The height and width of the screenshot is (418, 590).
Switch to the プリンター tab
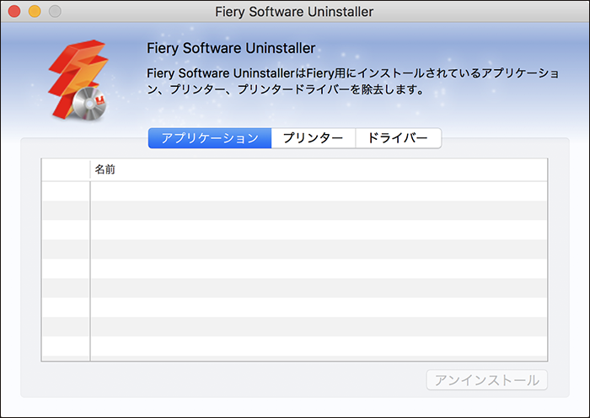[313, 138]
